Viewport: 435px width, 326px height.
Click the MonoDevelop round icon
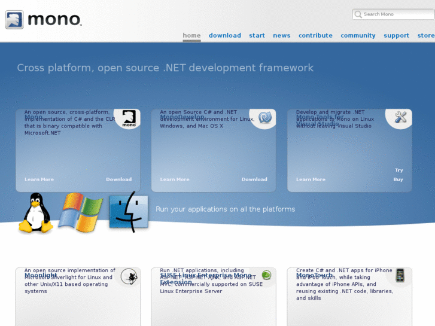(264, 118)
